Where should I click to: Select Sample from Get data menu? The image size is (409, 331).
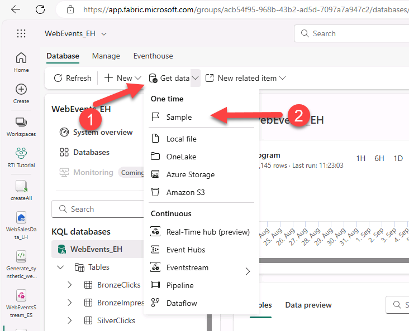pos(179,117)
